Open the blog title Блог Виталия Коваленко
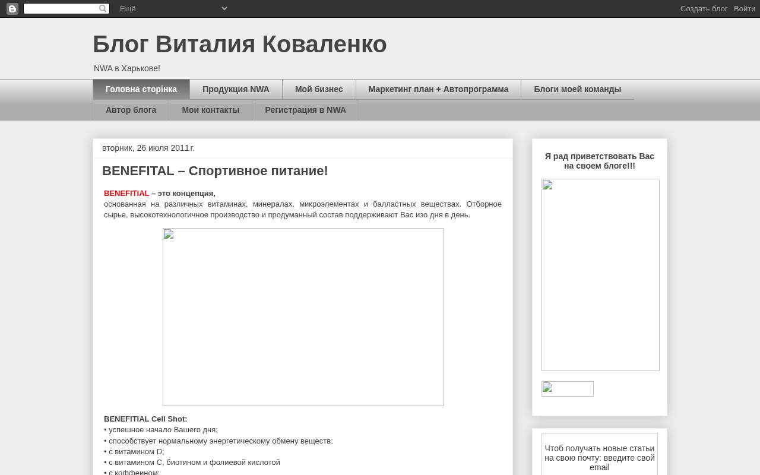The image size is (760, 475). 240,45
